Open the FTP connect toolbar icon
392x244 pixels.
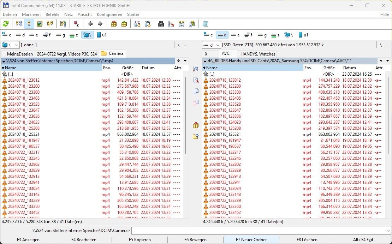(137, 24)
